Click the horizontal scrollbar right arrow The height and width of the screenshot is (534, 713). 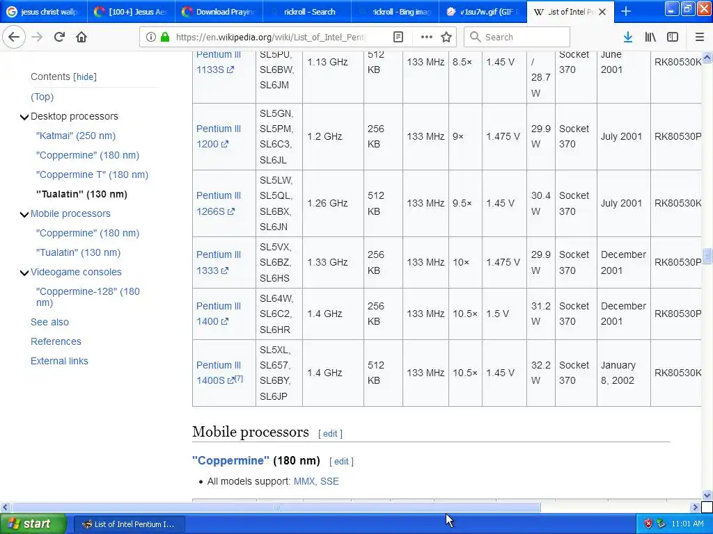click(x=696, y=507)
